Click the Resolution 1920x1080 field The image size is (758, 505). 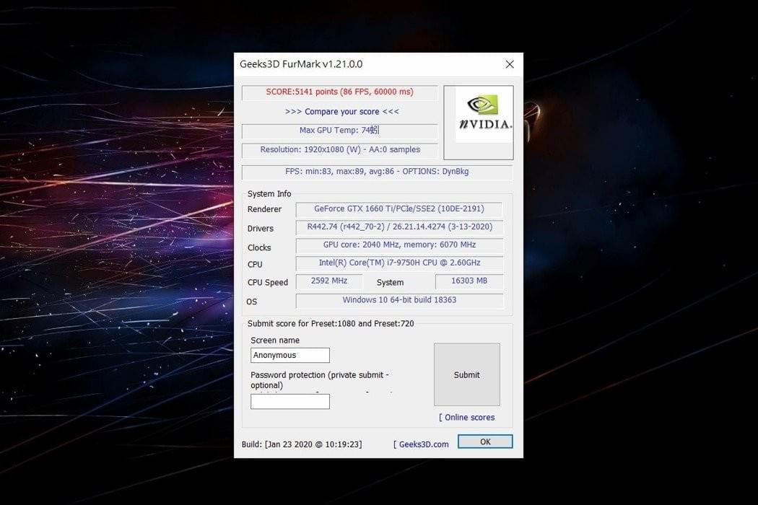click(x=340, y=150)
